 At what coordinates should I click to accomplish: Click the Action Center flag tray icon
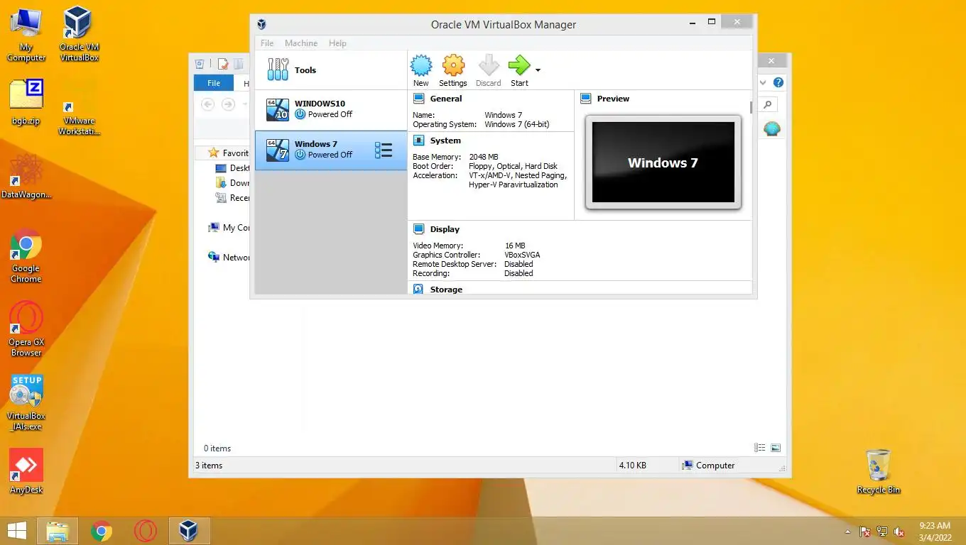(x=865, y=532)
